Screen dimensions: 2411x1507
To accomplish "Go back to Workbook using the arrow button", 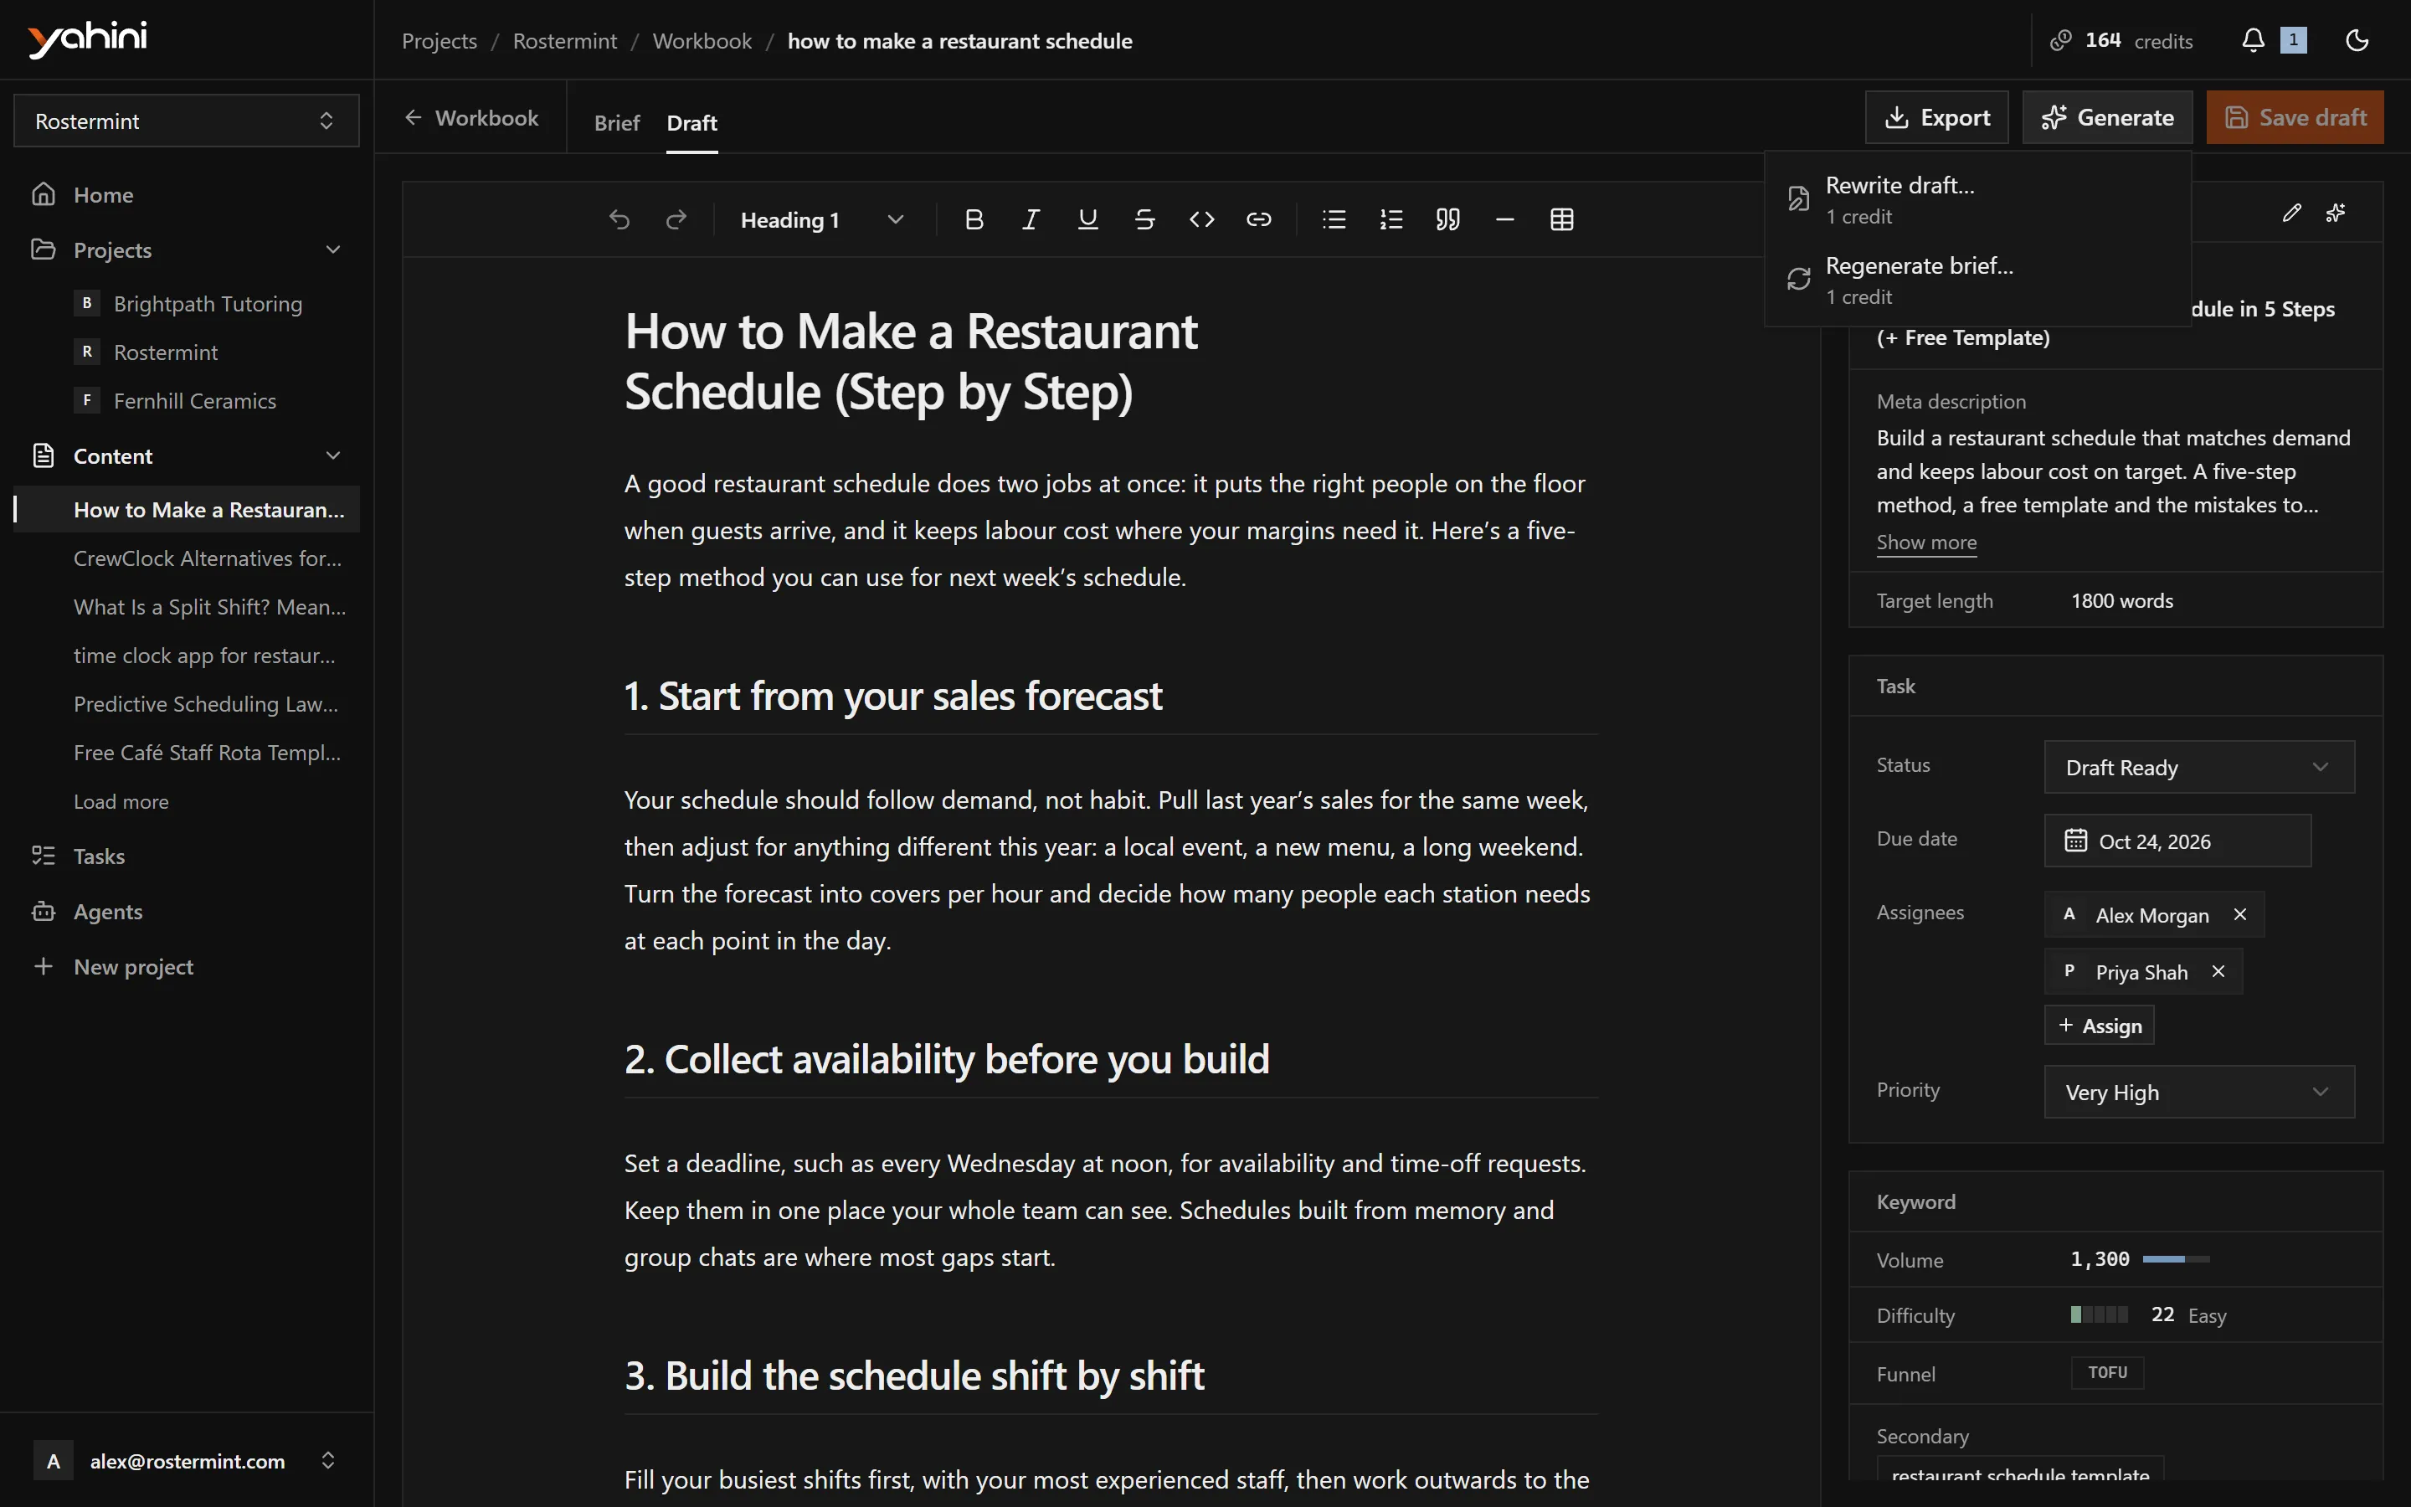I will pos(471,117).
